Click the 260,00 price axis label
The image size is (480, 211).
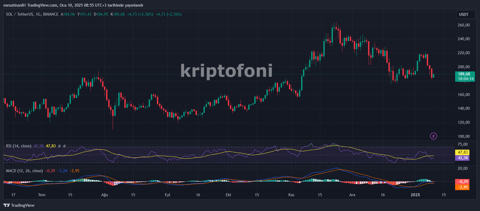tap(464, 25)
